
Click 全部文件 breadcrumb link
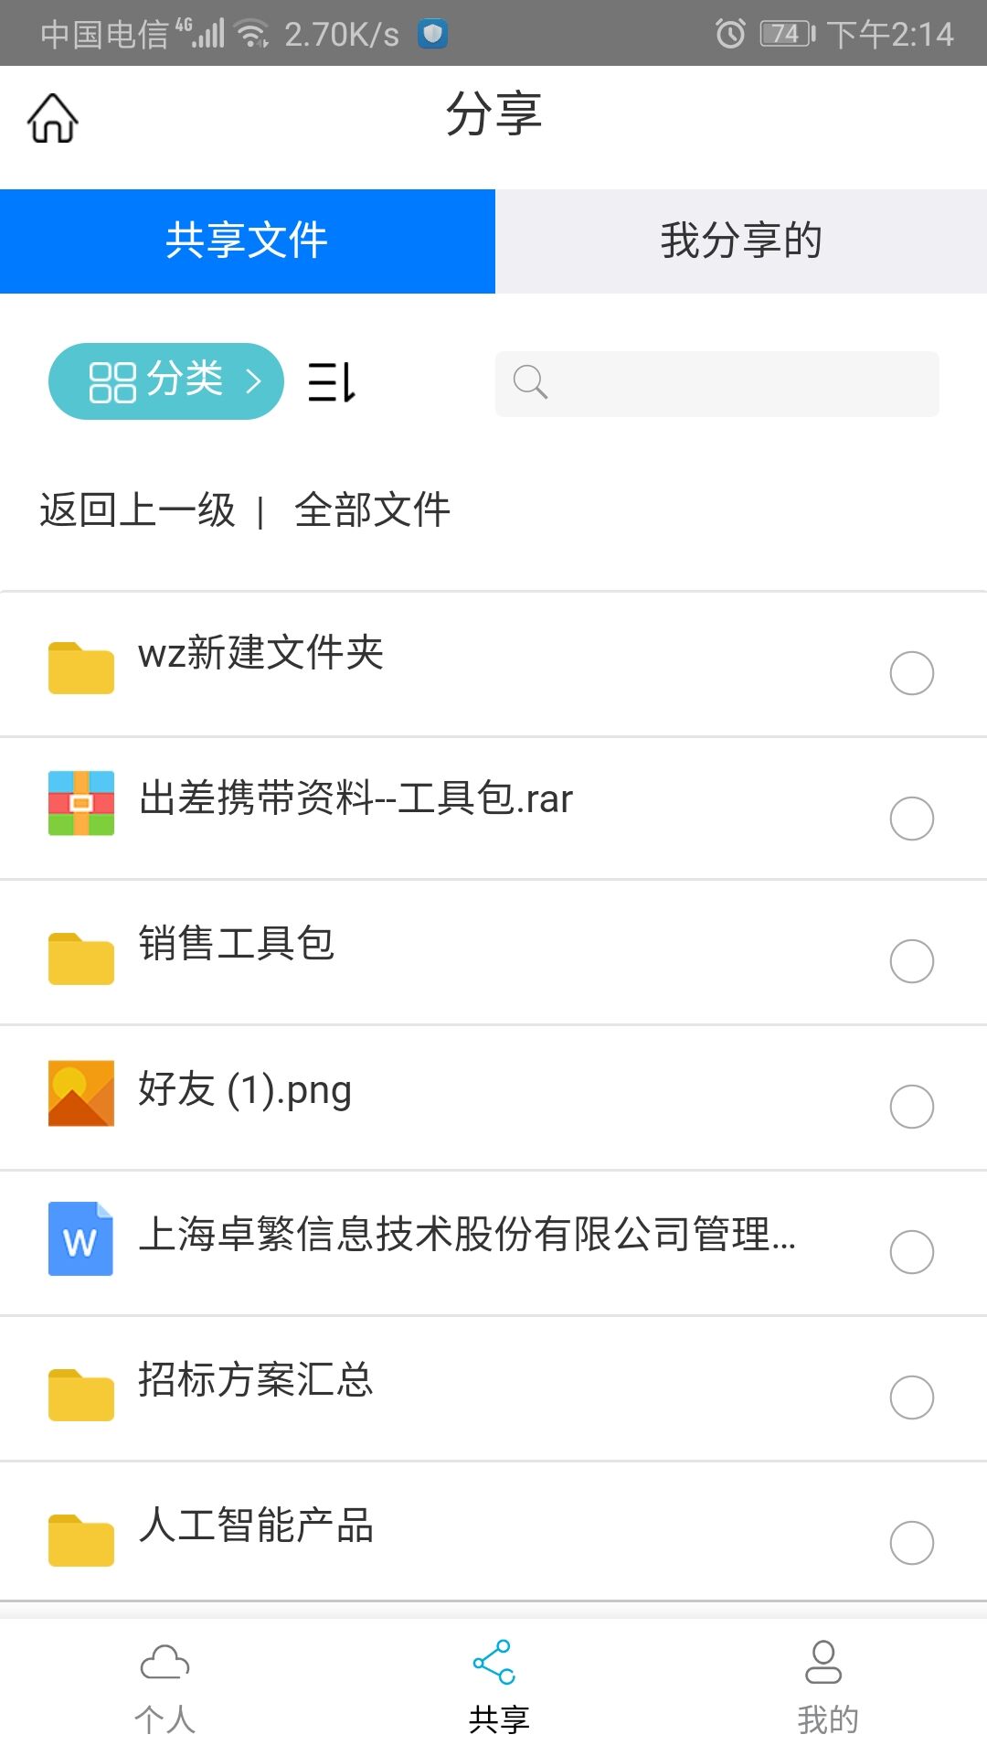(x=373, y=510)
